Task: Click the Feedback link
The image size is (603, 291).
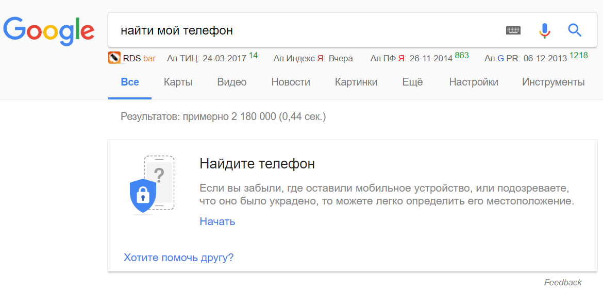Action: 563,283
